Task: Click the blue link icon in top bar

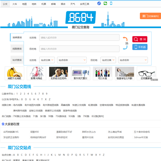Action: (x=99, y=4)
